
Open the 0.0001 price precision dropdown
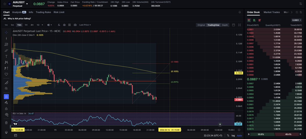tap(297, 20)
